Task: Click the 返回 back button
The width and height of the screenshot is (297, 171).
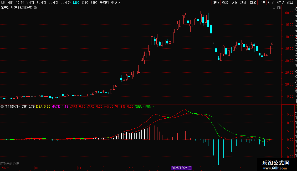Action: (290, 2)
